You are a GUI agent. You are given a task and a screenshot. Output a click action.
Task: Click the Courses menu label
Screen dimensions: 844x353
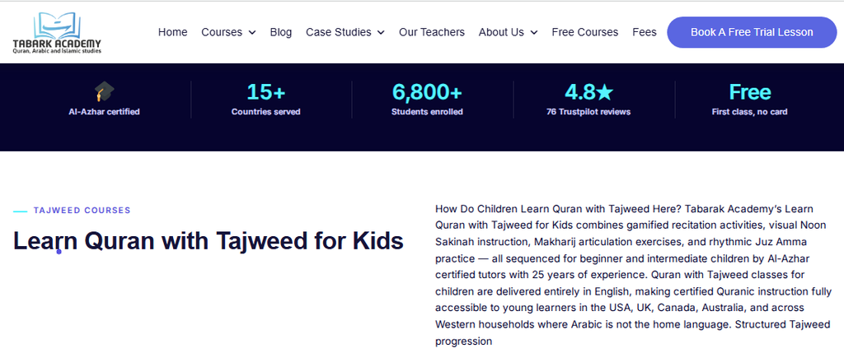[x=222, y=32]
